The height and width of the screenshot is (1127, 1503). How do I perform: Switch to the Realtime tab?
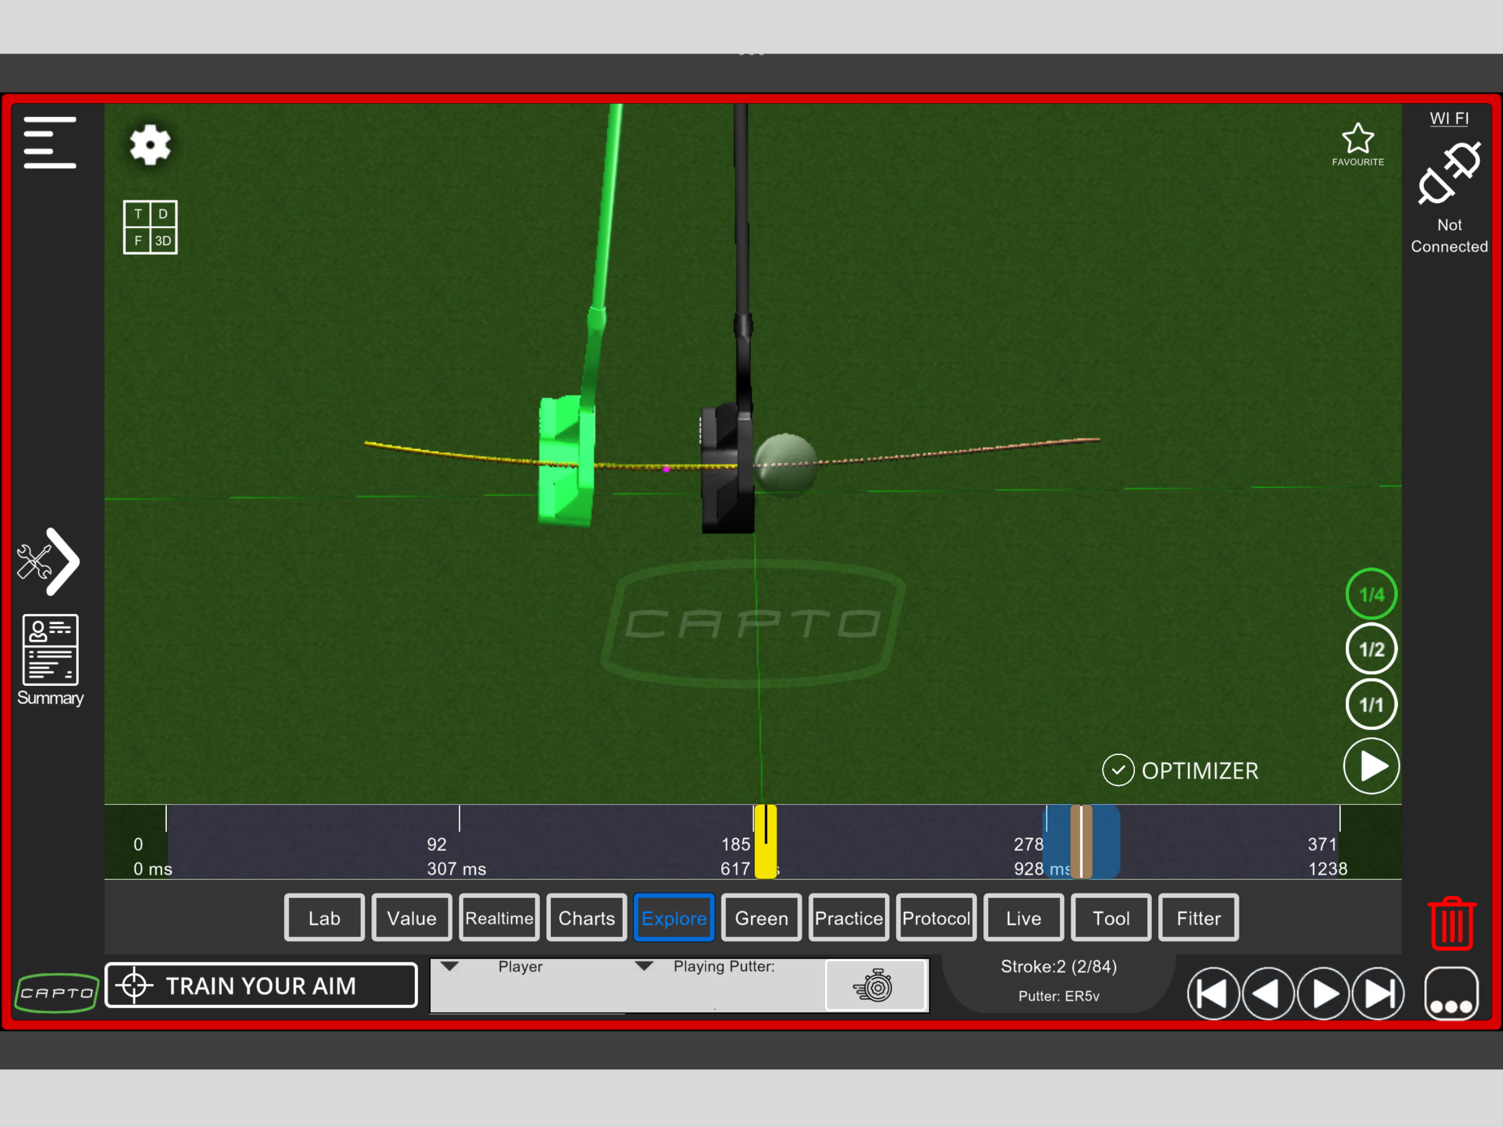(x=500, y=918)
